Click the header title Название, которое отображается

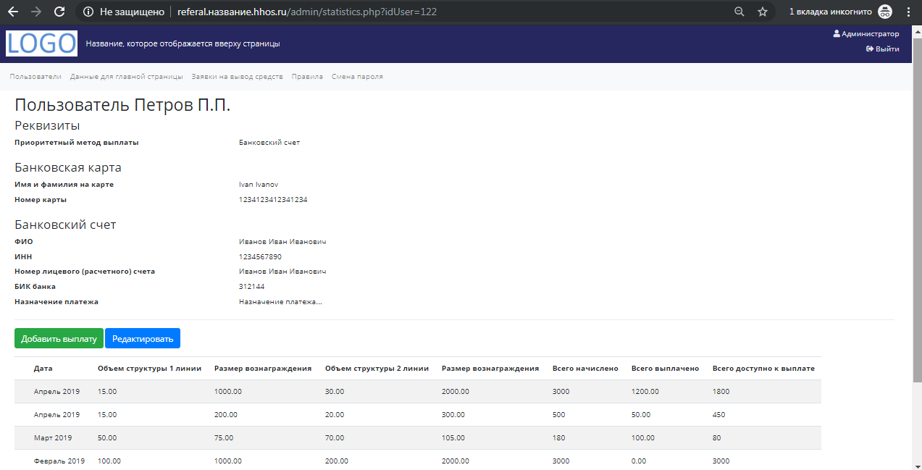[183, 43]
